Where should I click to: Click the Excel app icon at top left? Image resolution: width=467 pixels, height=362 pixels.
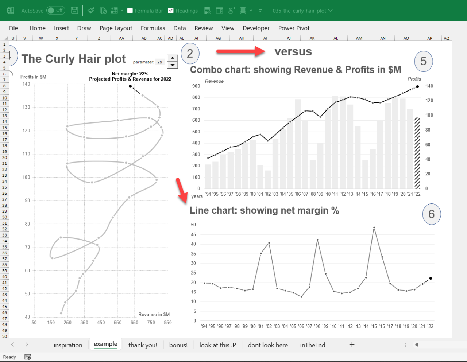(10, 11)
